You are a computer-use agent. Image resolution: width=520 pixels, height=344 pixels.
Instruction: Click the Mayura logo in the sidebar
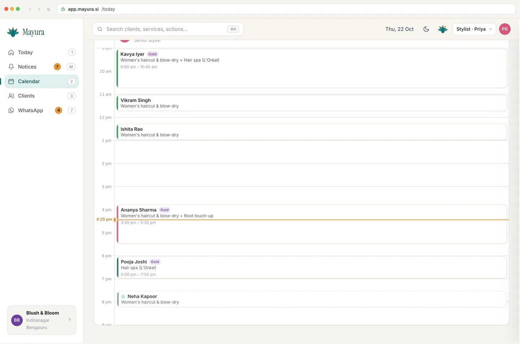point(26,32)
